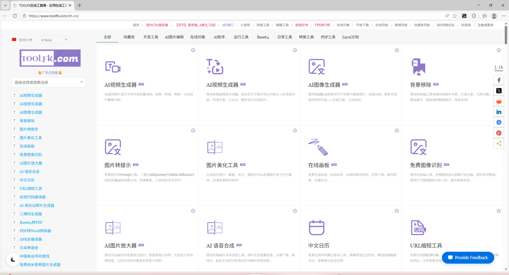509x275 pixels.
Task: Open the Base64转PDF link in the tool list
Action: pos(31,222)
